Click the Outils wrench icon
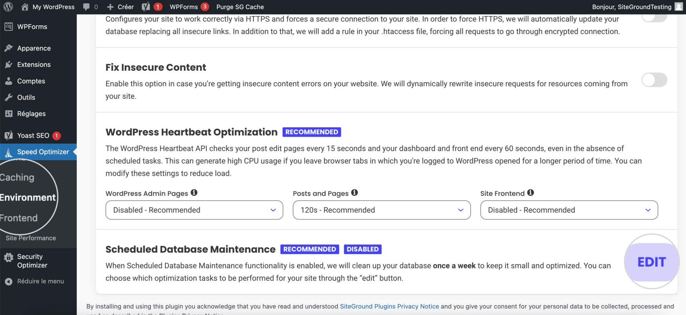Image resolution: width=686 pixels, height=315 pixels. pos(8,97)
